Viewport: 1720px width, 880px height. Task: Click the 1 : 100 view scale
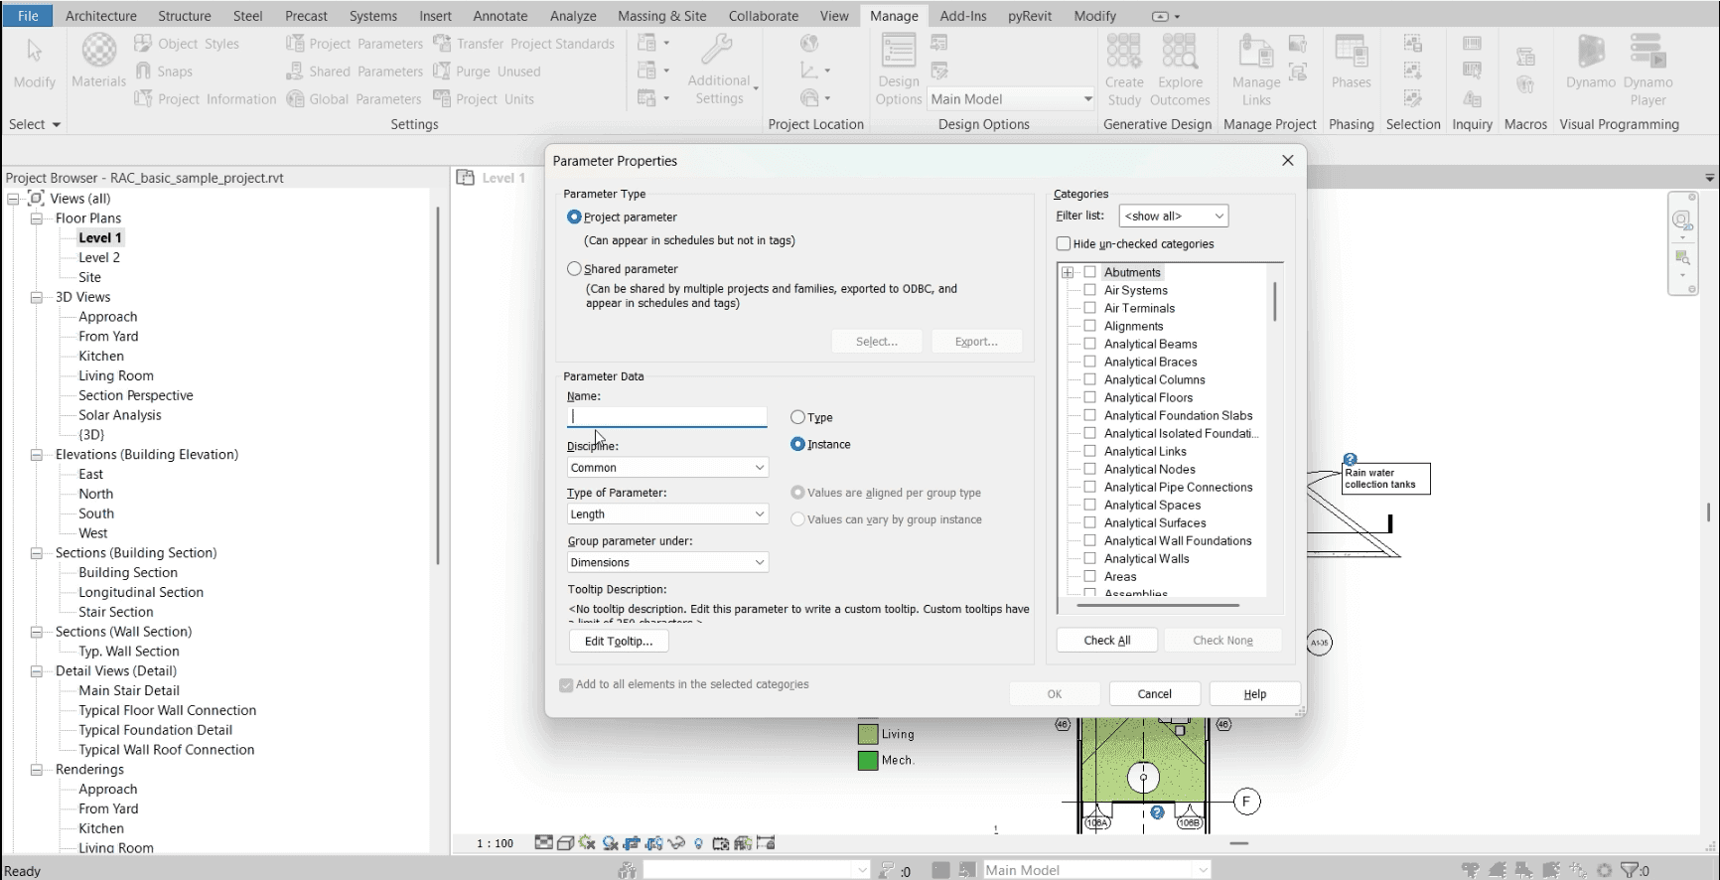(495, 843)
